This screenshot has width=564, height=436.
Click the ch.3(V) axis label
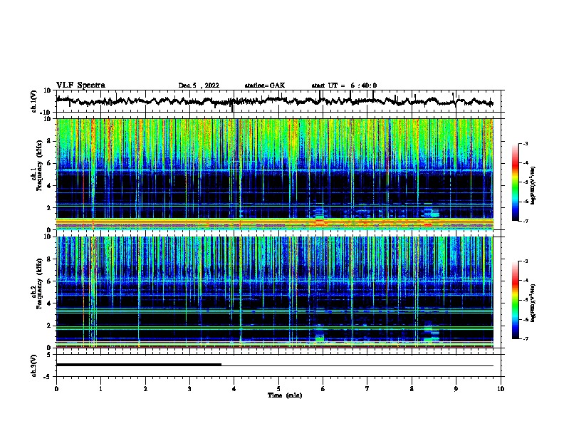coord(34,365)
